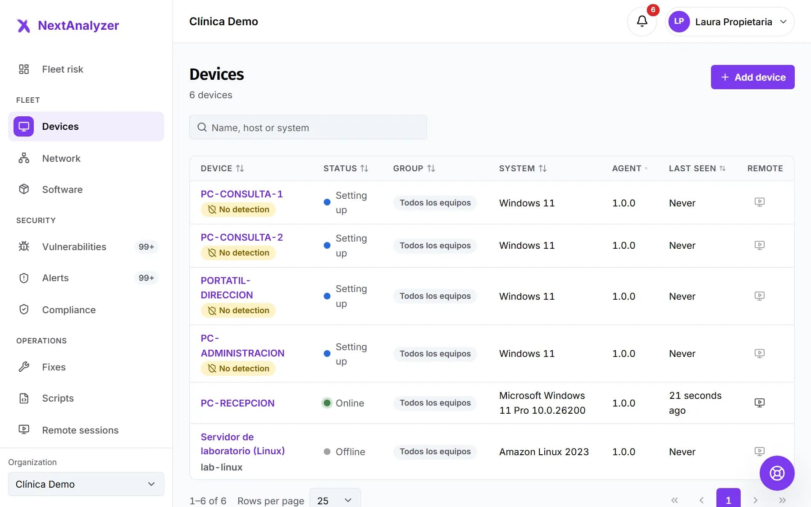Open PC-CONSULTA-1 device link
The height and width of the screenshot is (507, 811).
click(241, 194)
